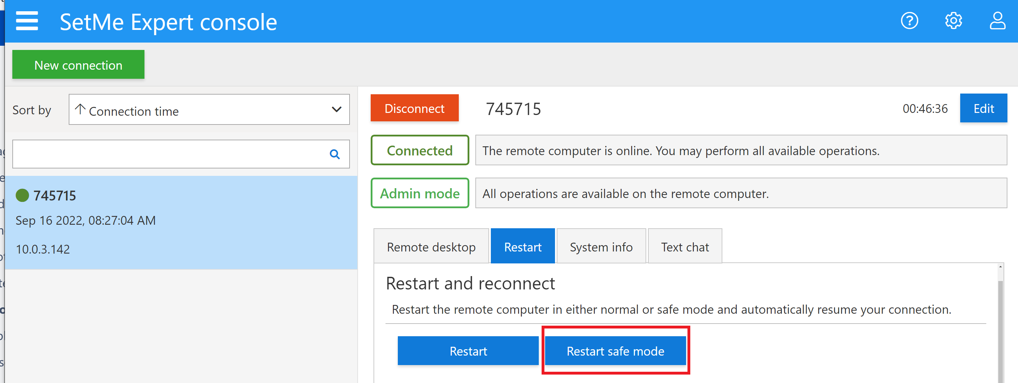Click the search magnifier icon
The image size is (1018, 383).
click(335, 155)
